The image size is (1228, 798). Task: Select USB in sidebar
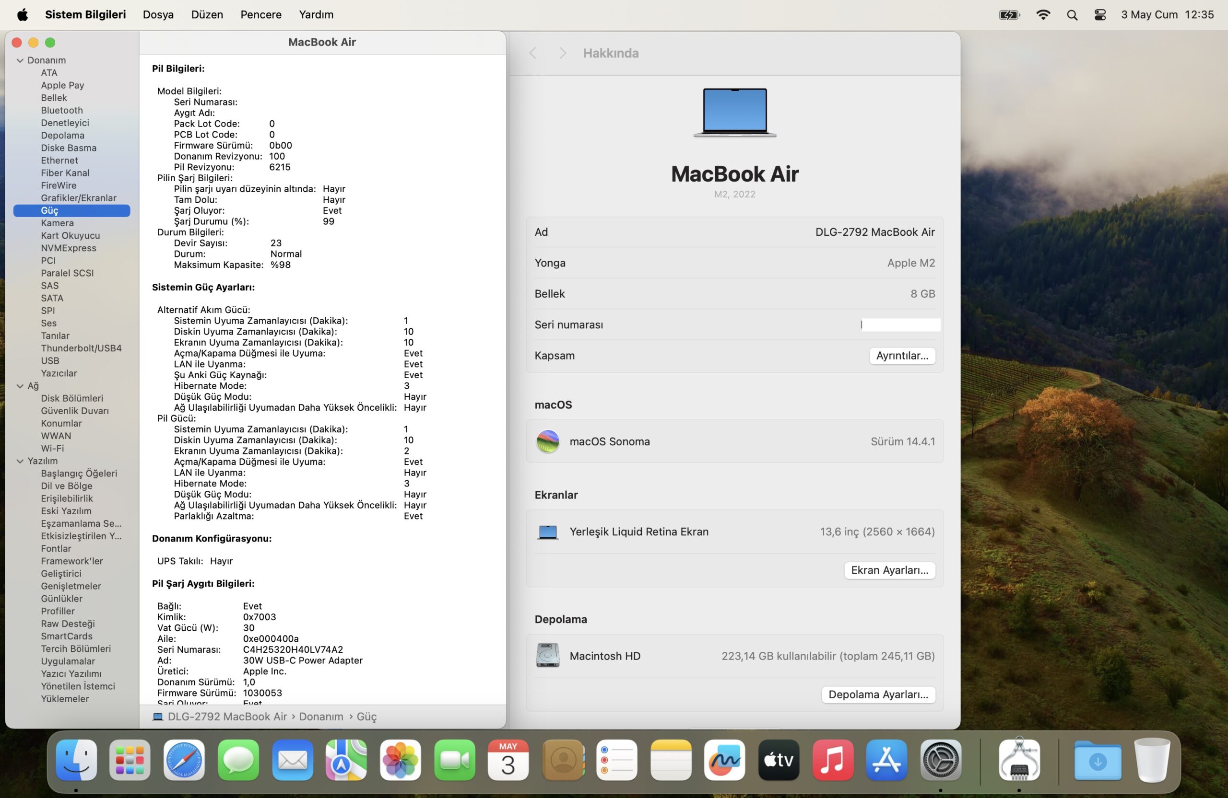coord(72,361)
